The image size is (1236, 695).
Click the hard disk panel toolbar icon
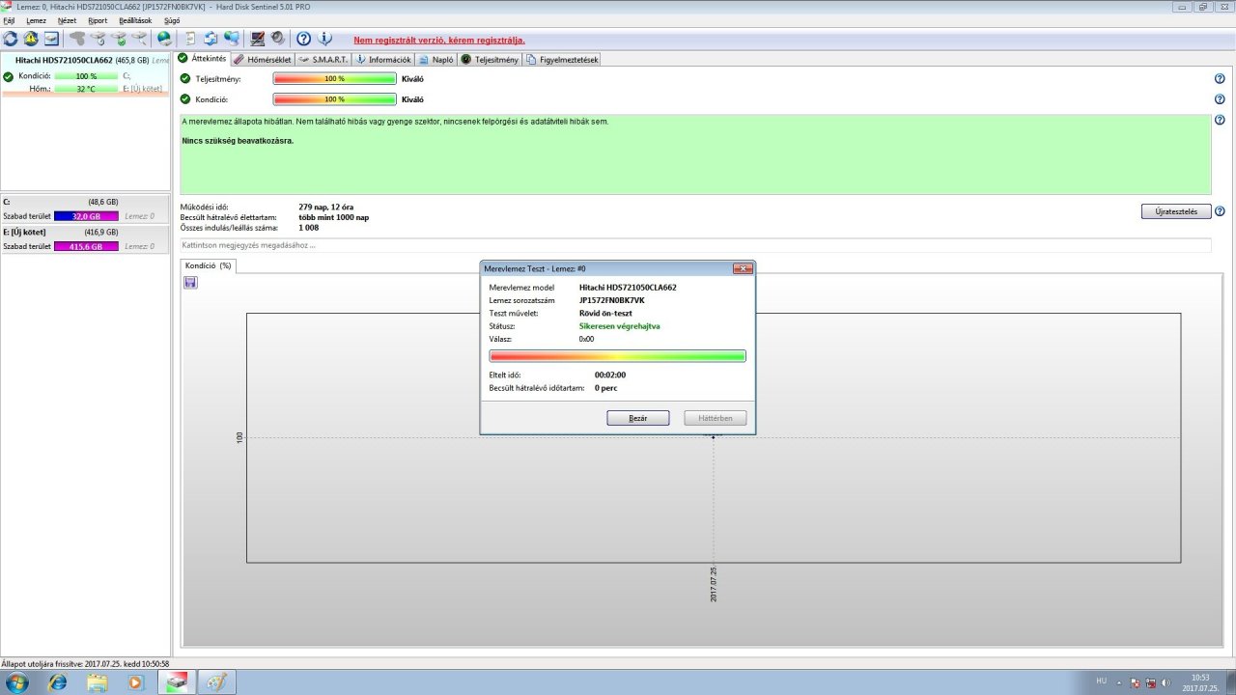[x=51, y=39]
